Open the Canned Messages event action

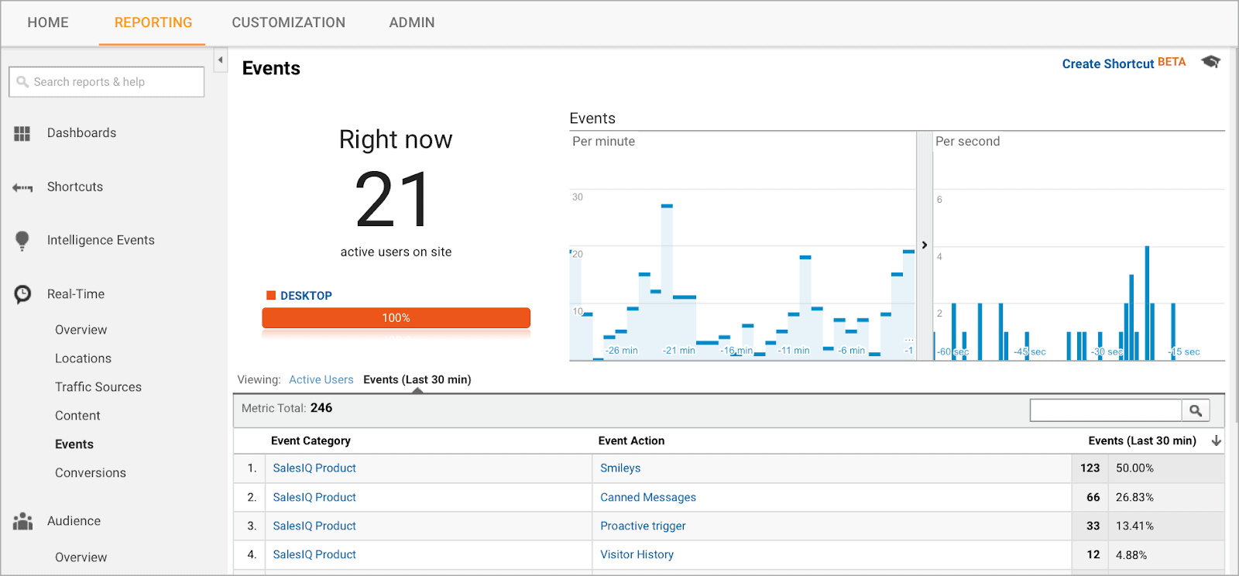648,498
